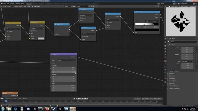This screenshot has height=111, width=198.
Task: Open OBS Studio from the taskbar
Action: click(41, 109)
